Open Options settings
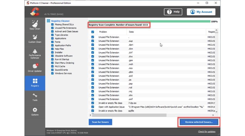Viewport: 245px width, 136px height. click(x=35, y=112)
